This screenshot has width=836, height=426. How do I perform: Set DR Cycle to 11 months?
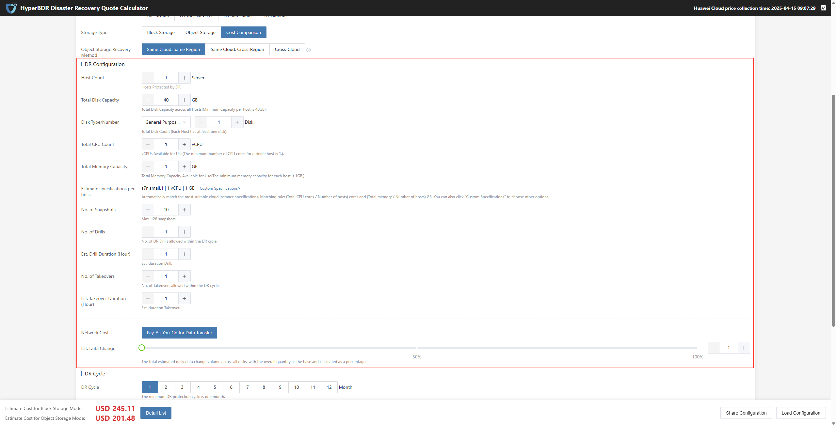(313, 387)
